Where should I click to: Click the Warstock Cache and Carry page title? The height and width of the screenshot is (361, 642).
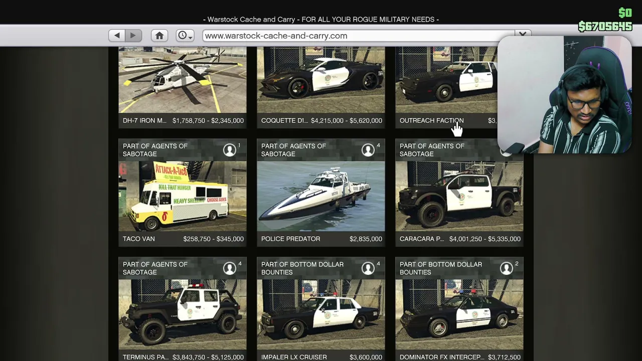(321, 19)
